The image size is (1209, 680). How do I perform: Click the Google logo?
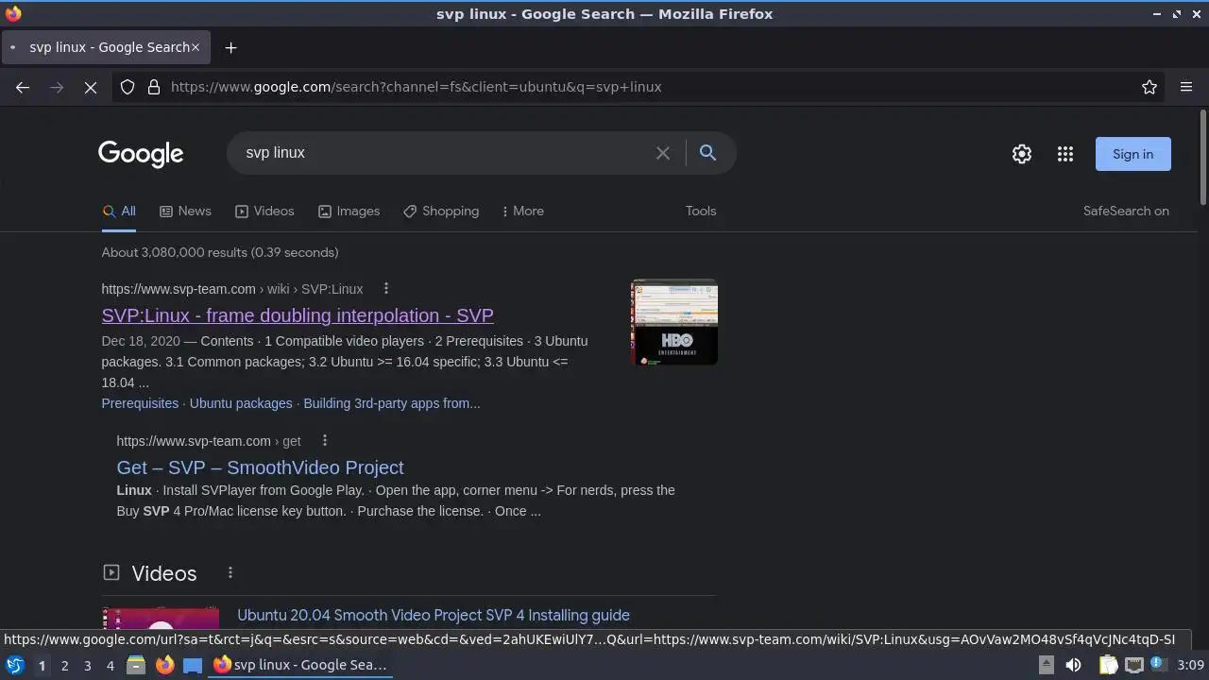click(x=141, y=154)
